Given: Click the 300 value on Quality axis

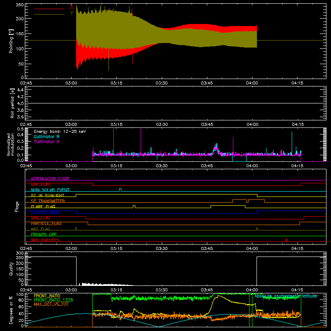Looking at the screenshot, I should [20, 253].
